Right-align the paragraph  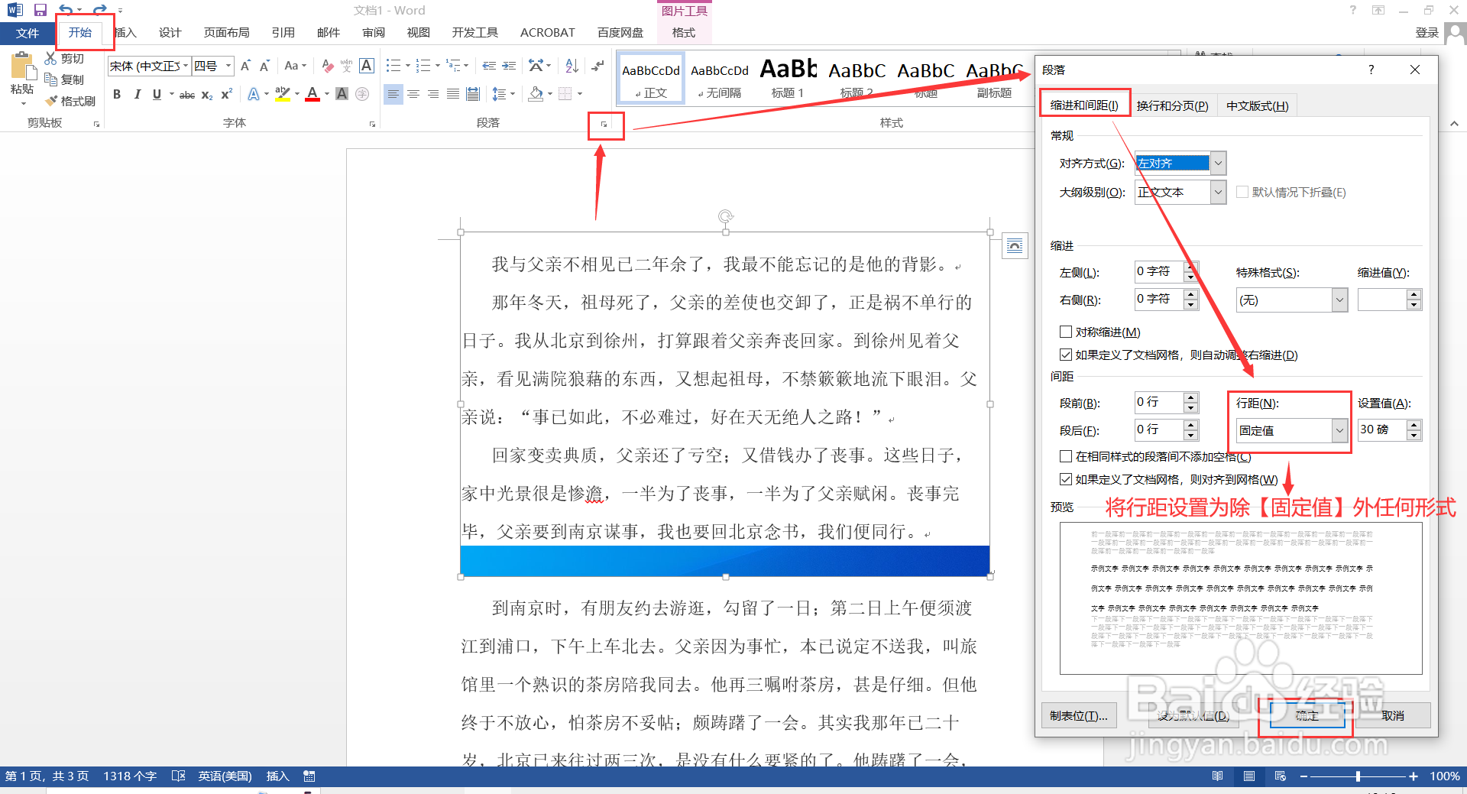(433, 94)
